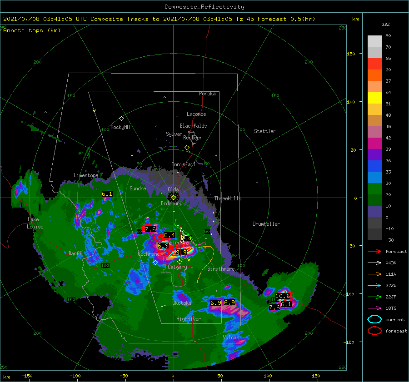This screenshot has width=409, height=382.
Task: Pick the red 65 dBZ swatch
Action: (374, 64)
